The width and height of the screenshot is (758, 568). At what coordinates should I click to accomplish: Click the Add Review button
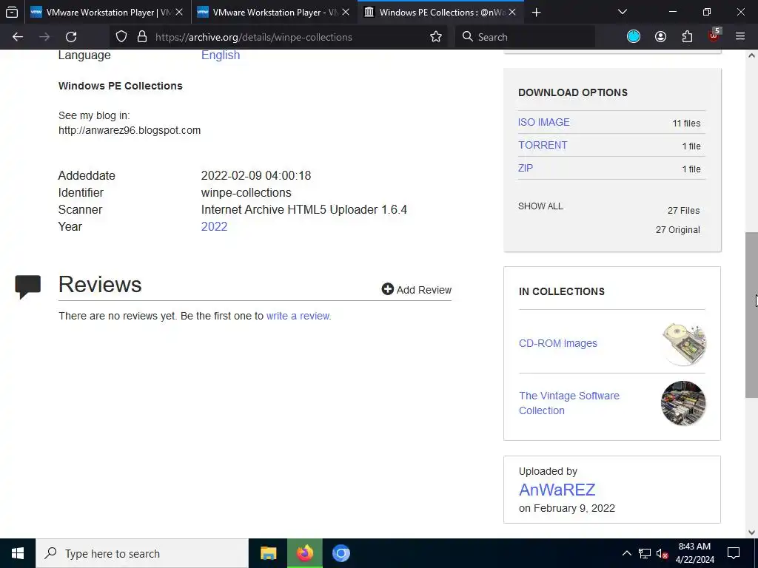pos(417,290)
